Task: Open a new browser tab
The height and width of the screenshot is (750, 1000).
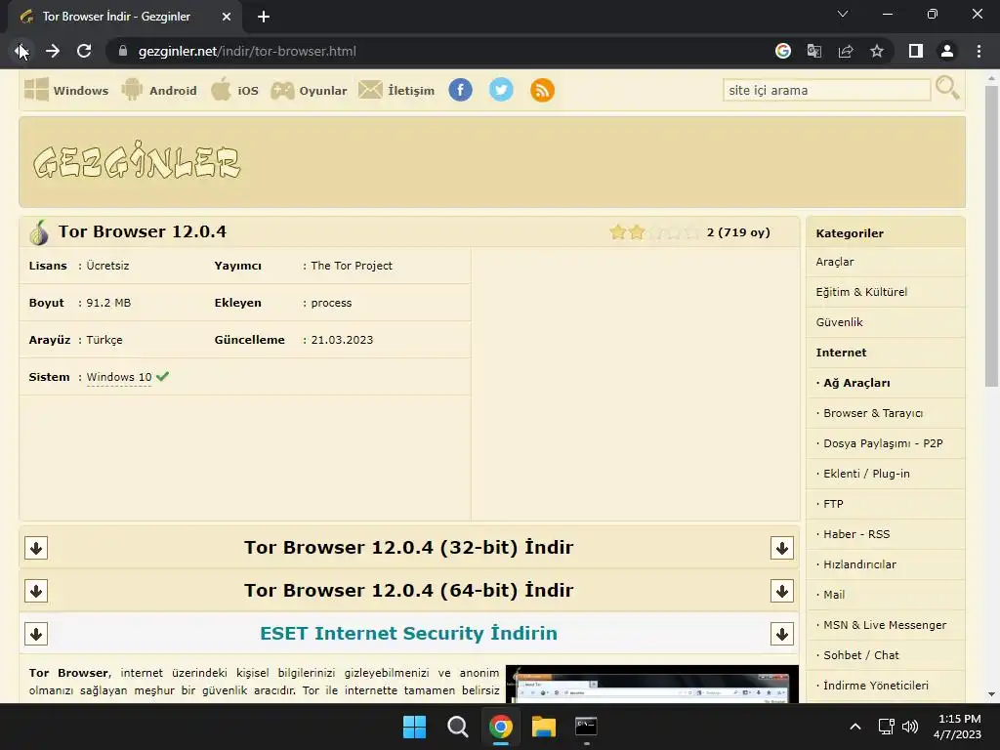Action: [264, 17]
